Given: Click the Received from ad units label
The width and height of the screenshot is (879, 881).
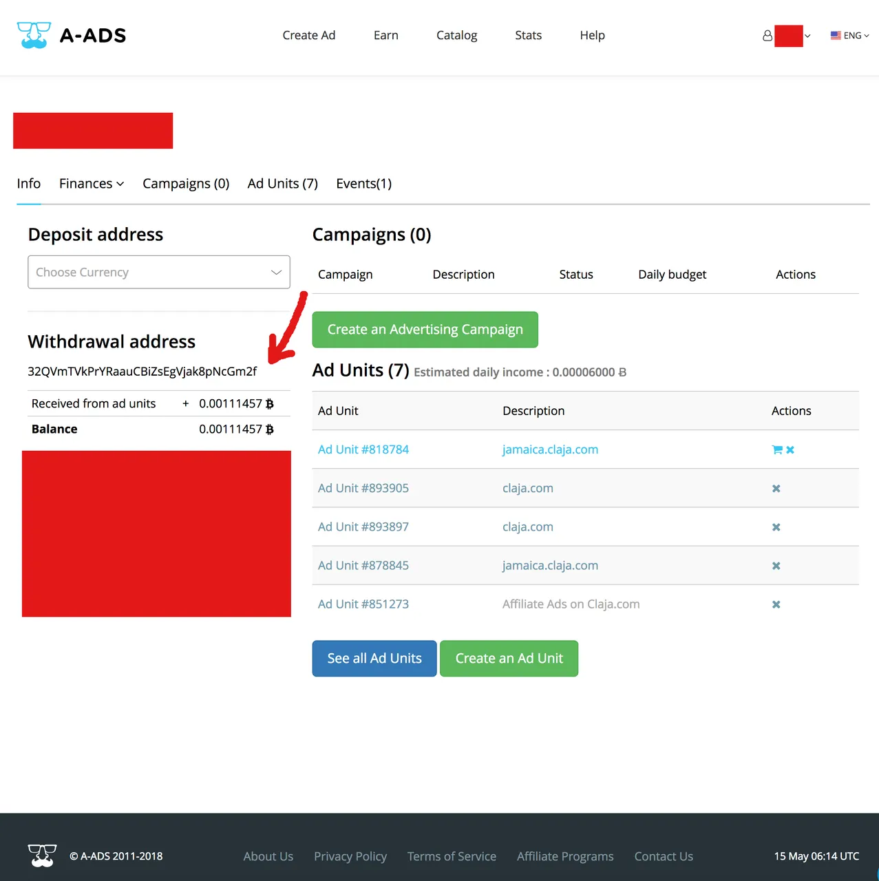Looking at the screenshot, I should click(x=94, y=403).
